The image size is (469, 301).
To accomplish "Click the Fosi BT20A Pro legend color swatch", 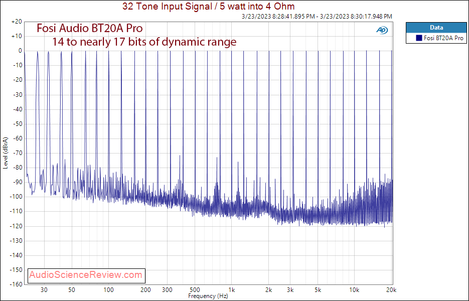I will 419,38.
